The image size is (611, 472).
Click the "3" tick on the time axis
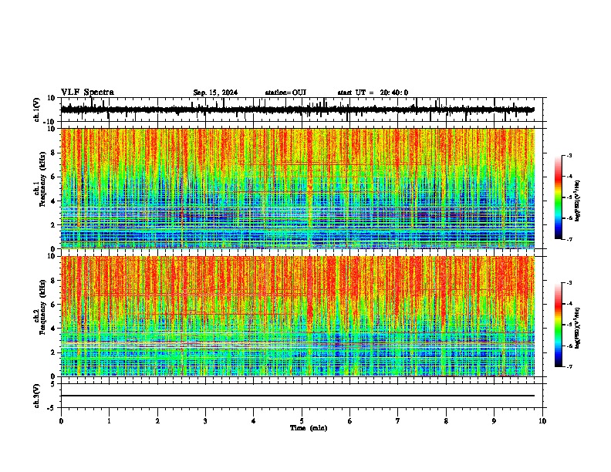pyautogui.click(x=205, y=421)
